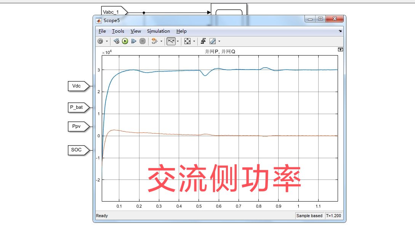Click the Step Forward icon

[133, 41]
